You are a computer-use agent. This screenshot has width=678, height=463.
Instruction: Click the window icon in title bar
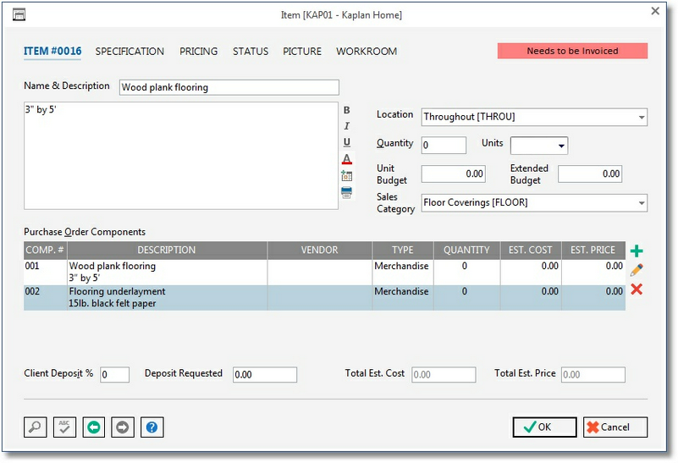tap(19, 14)
